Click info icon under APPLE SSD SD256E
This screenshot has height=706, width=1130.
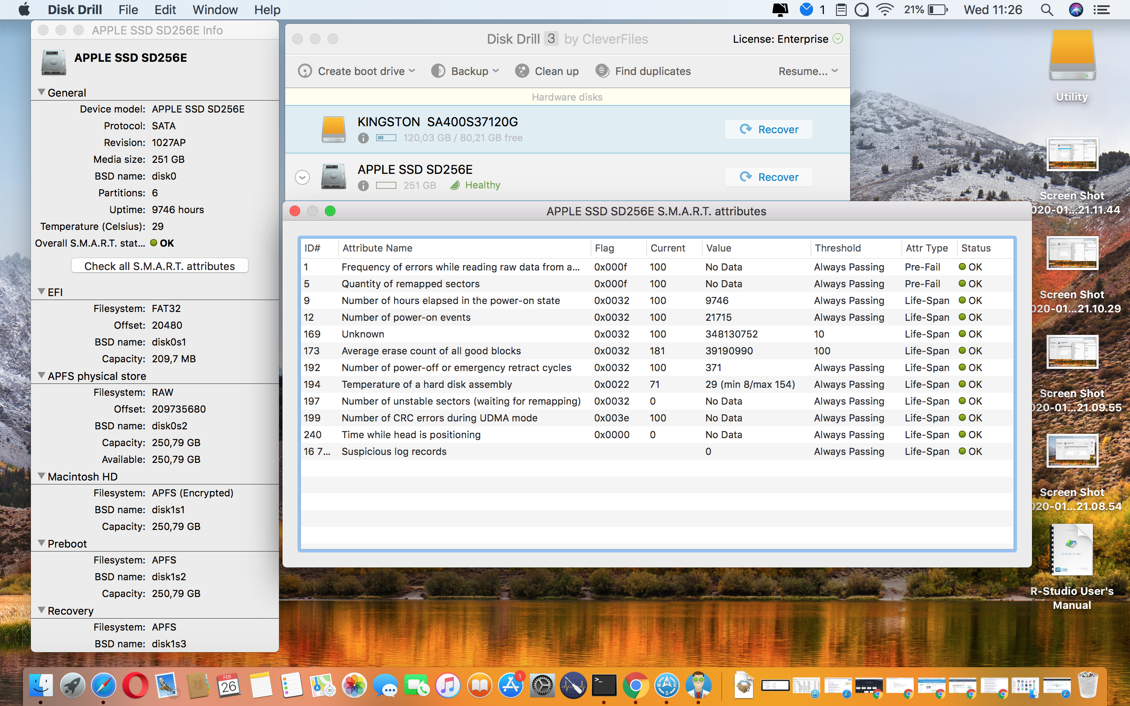click(363, 185)
